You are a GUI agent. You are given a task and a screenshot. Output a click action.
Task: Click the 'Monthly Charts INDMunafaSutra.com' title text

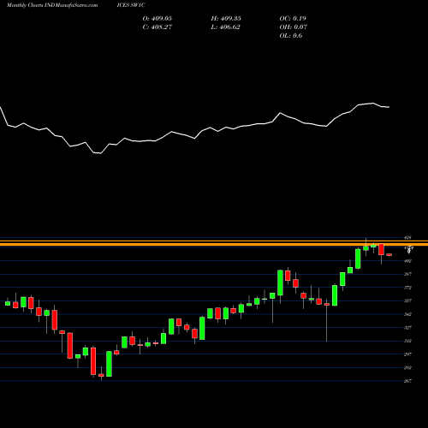point(52,5)
